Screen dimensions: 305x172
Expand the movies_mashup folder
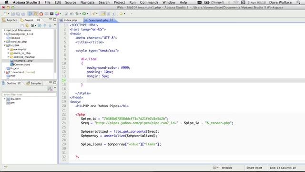click(9, 57)
